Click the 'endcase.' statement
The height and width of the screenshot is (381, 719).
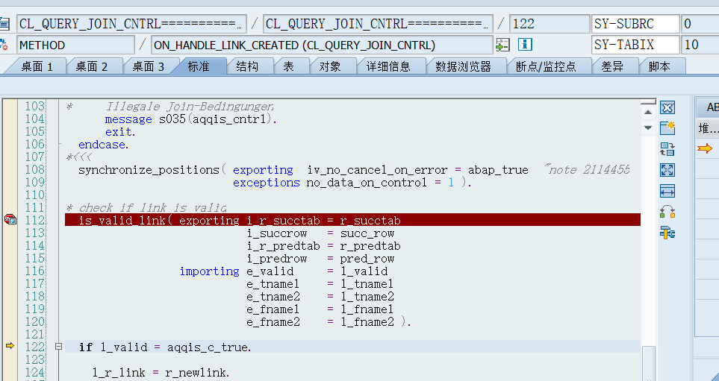pos(104,145)
